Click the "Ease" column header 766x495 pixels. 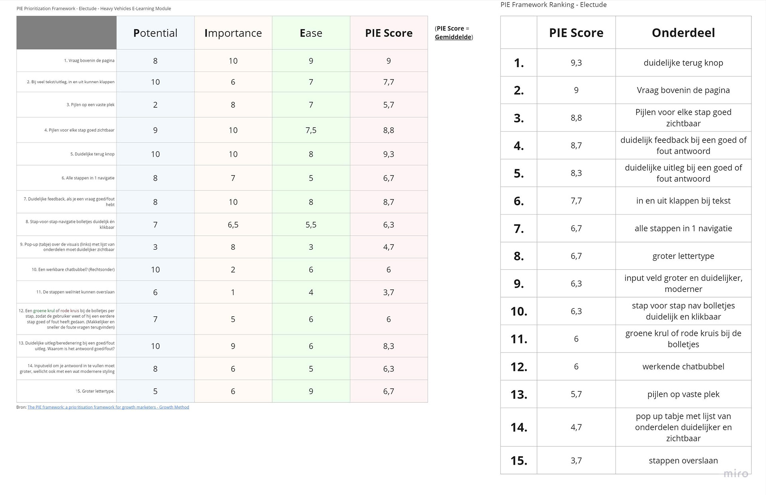pos(311,33)
